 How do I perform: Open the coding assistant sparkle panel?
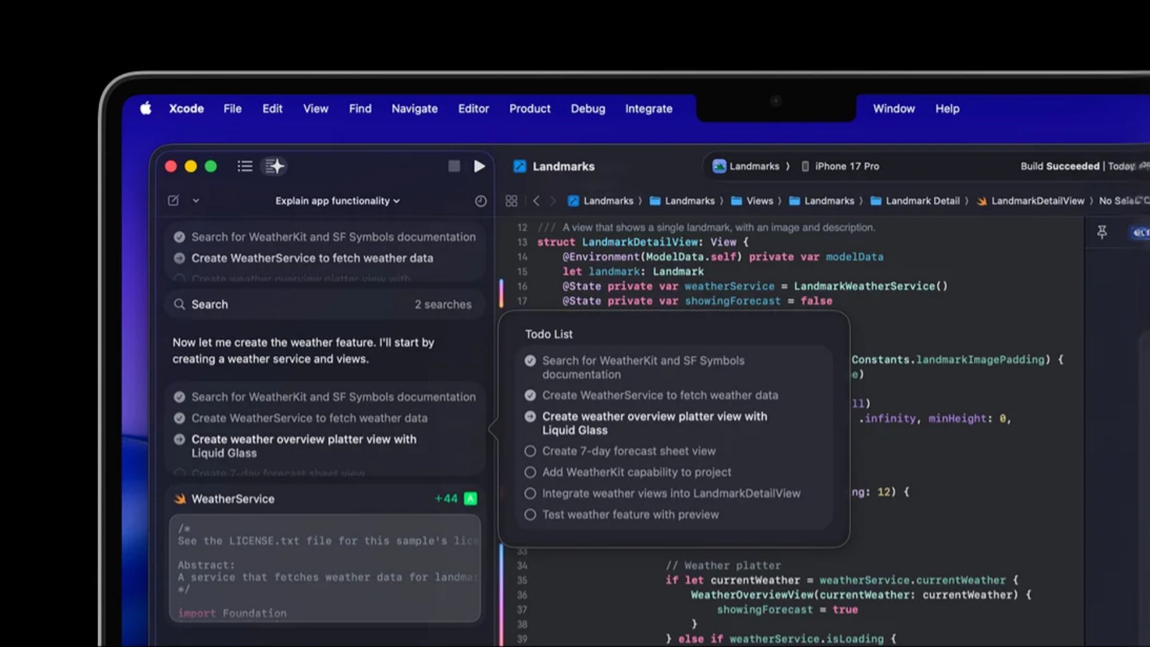pyautogui.click(x=274, y=167)
